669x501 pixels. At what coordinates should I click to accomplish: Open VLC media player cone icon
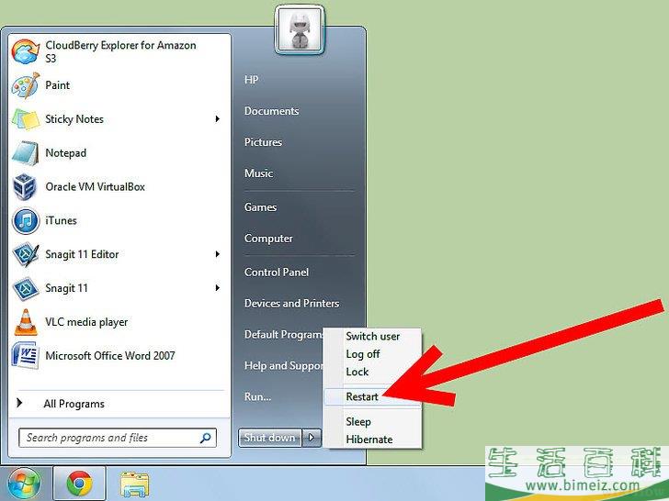point(26,322)
